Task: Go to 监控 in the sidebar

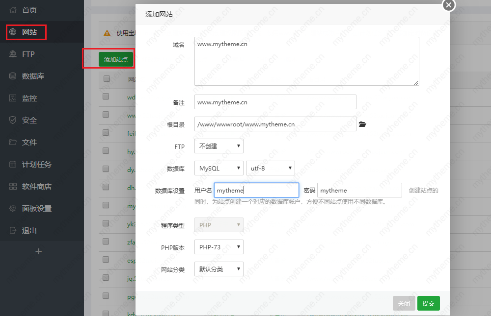Action: pos(29,98)
